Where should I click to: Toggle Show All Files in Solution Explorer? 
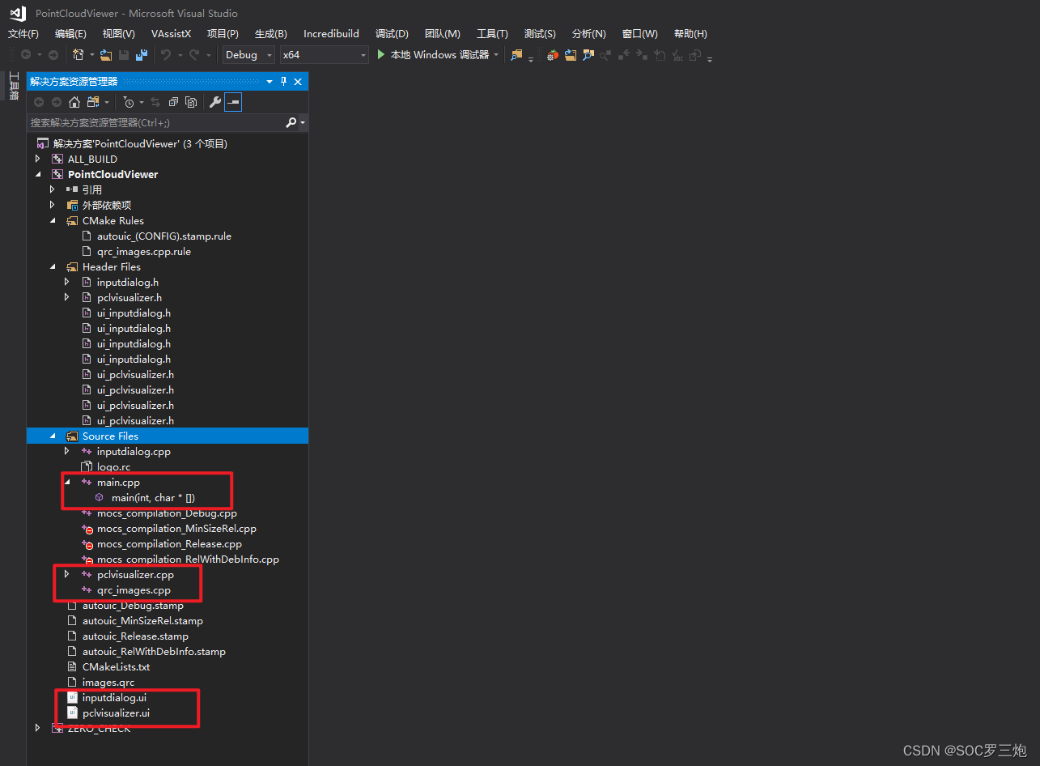(x=191, y=102)
